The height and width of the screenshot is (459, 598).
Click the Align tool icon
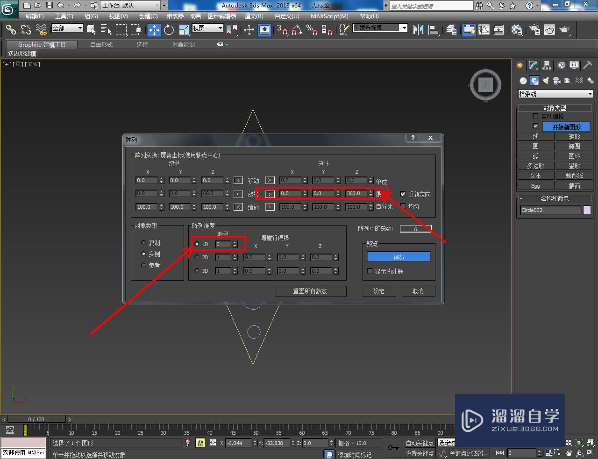point(434,30)
